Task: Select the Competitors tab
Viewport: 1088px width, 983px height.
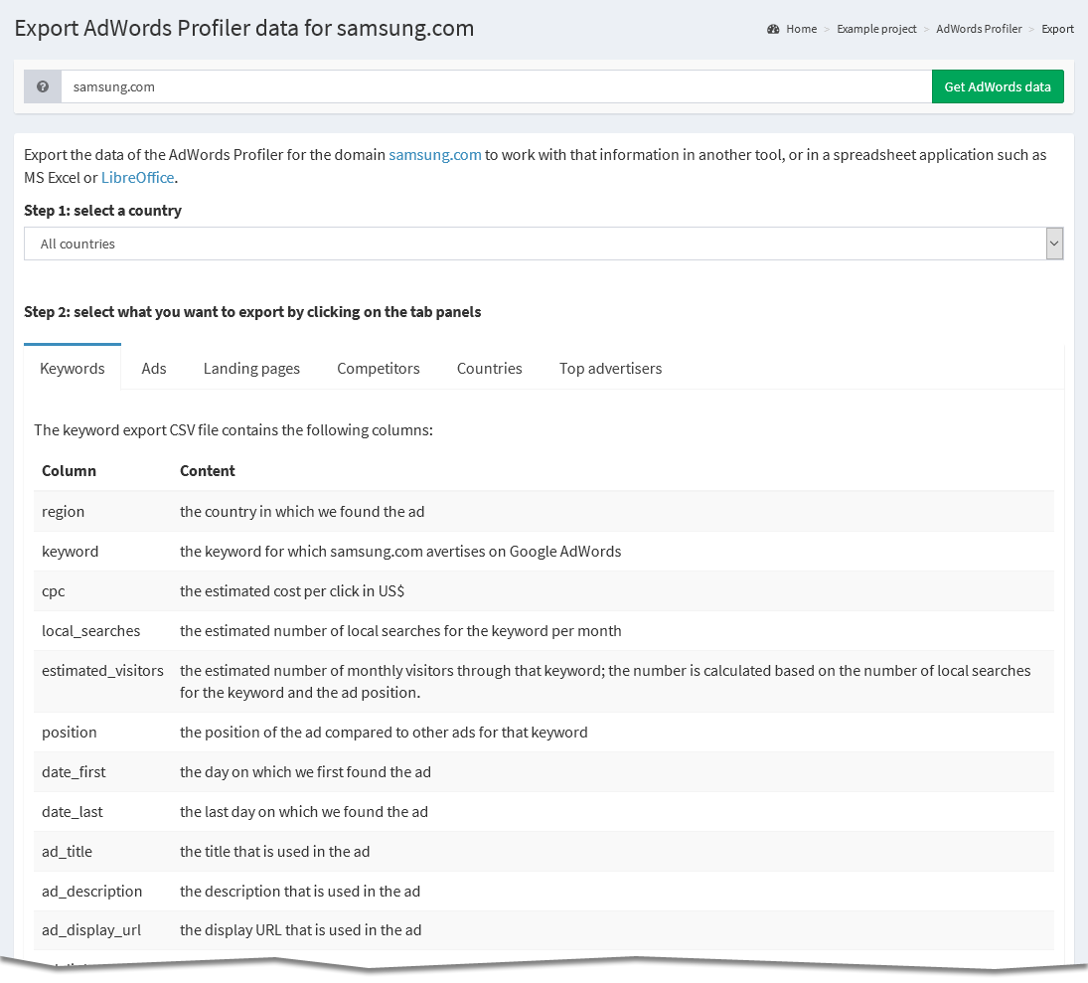Action: [378, 368]
